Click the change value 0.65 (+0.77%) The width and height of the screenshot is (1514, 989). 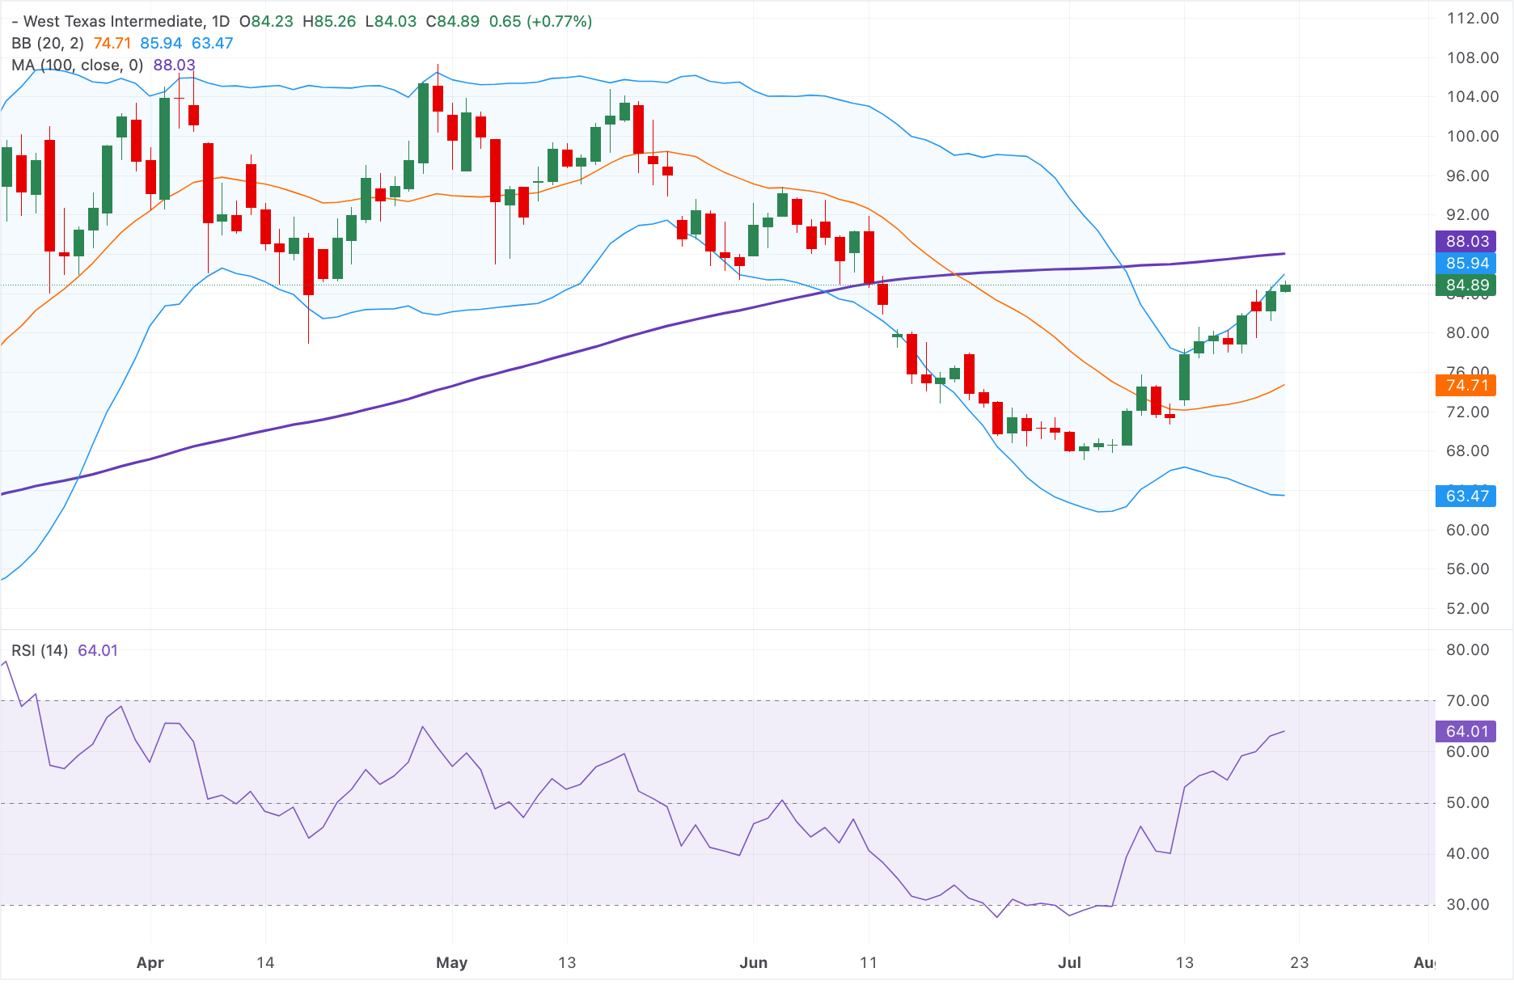coord(540,22)
